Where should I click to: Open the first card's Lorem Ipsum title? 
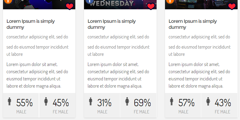tap(26, 24)
